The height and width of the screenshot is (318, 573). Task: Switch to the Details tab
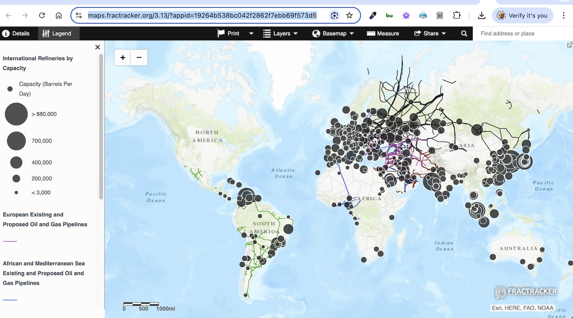(x=16, y=33)
